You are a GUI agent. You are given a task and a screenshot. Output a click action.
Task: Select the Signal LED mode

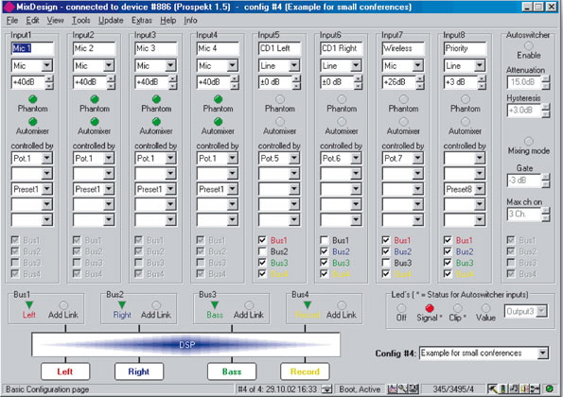[429, 308]
